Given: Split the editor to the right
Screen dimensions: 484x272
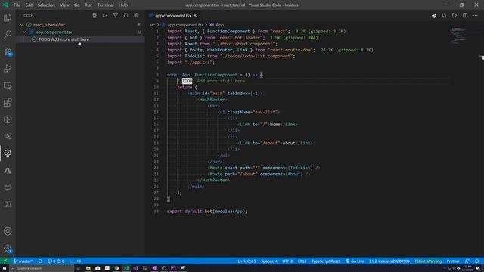Looking at the screenshot, I should point(465,15).
